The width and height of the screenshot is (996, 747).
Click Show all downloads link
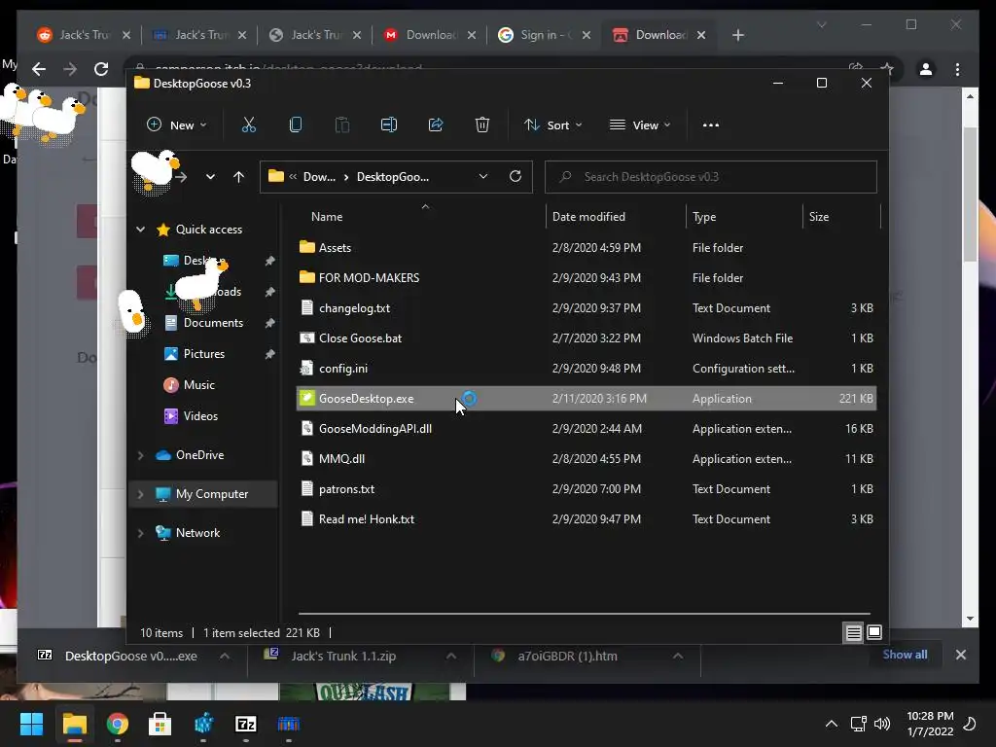(905, 655)
